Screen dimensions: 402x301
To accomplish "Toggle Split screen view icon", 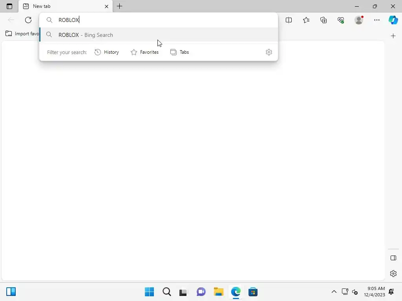I will pyautogui.click(x=289, y=20).
